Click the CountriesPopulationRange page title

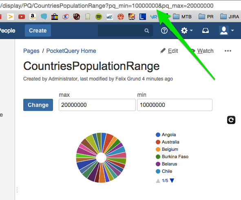pyautogui.click(x=91, y=66)
